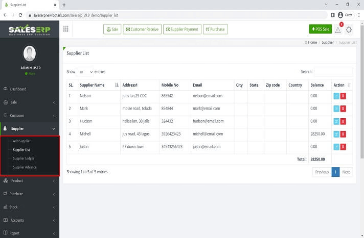The width and height of the screenshot is (364, 238).
Task: Click the delete icon for supplier Justin
Action: (343, 146)
